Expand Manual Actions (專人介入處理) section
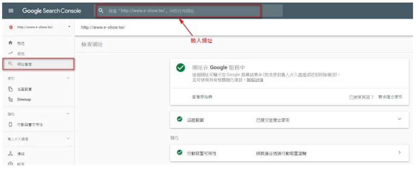The width and height of the screenshot is (419, 170). (x=68, y=139)
